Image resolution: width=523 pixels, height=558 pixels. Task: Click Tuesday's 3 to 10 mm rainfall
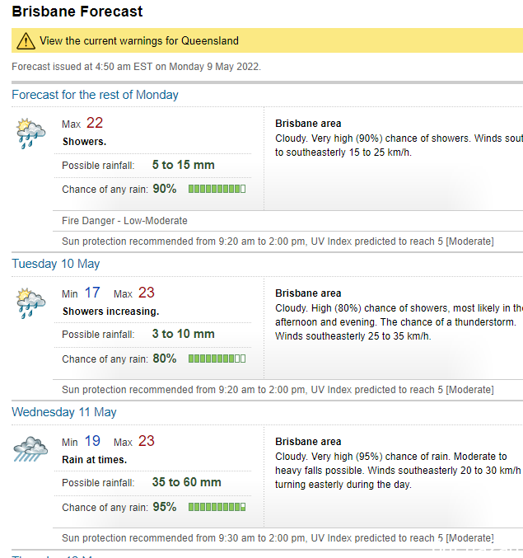tap(184, 334)
